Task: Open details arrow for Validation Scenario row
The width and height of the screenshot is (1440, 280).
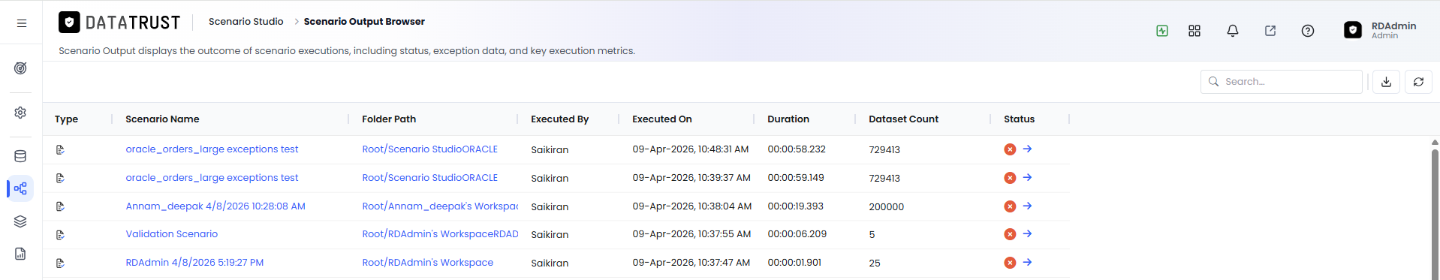Action: 1027,234
